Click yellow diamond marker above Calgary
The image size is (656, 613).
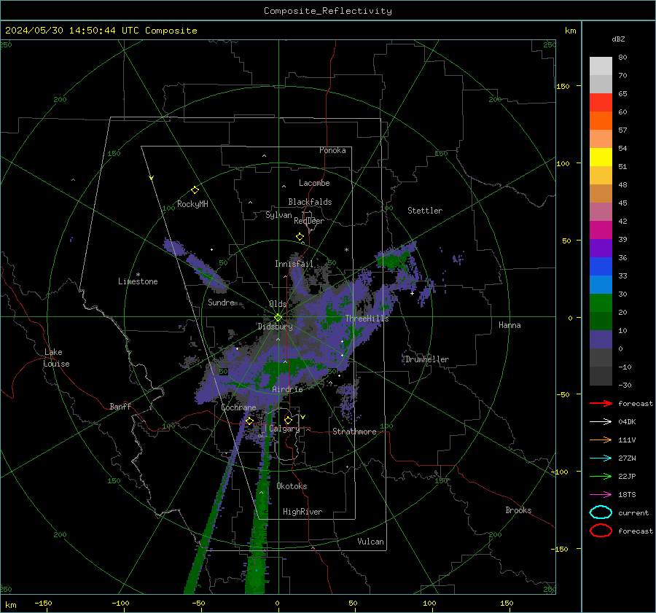[288, 420]
